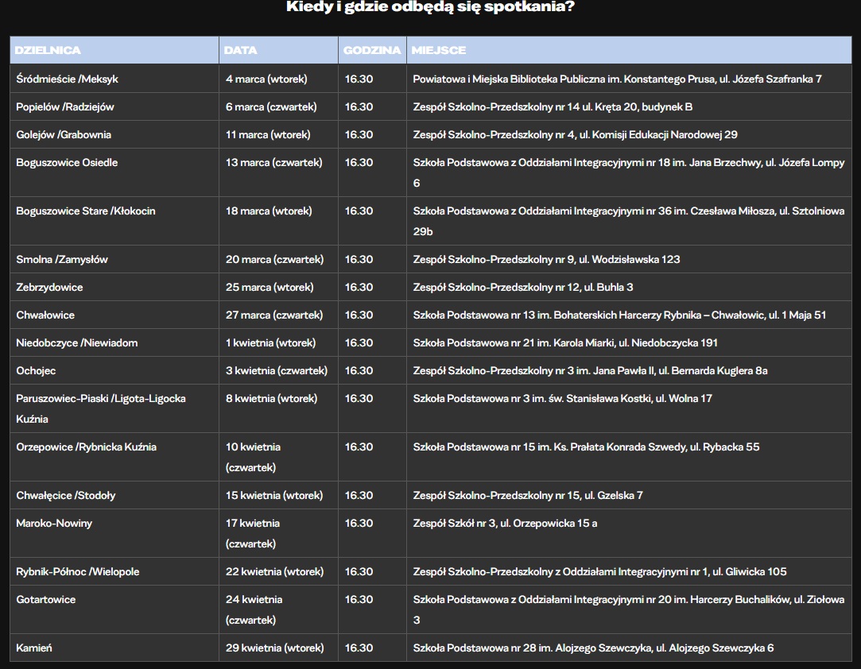
Task: Click the Ochojec district cell
Action: coord(36,371)
